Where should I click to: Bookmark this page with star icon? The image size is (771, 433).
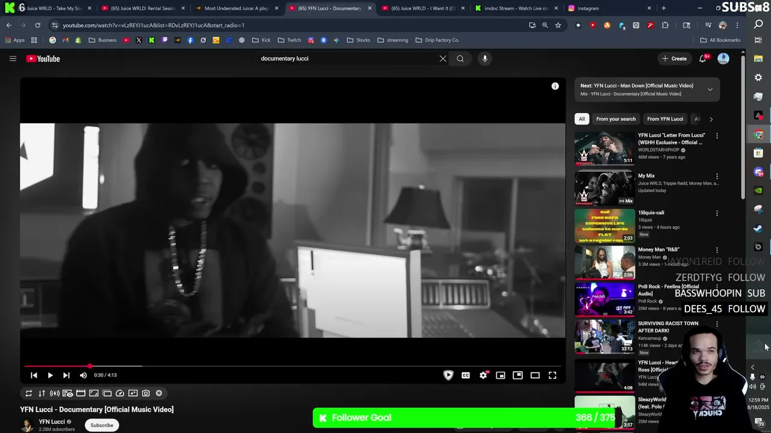click(x=558, y=25)
